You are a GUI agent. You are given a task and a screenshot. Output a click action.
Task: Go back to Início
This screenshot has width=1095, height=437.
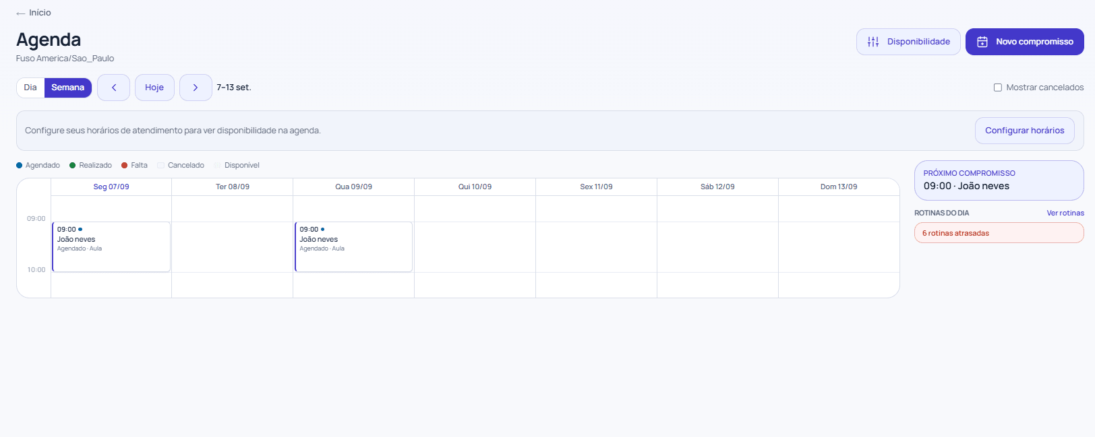[x=34, y=13]
